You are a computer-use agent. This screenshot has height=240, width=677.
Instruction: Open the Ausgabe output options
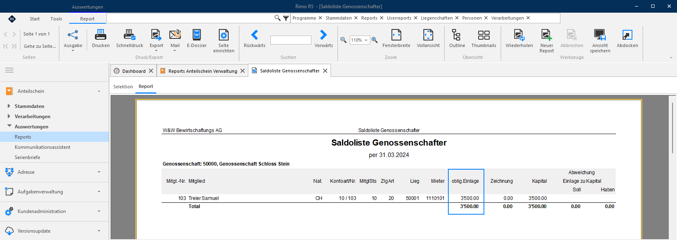click(73, 40)
